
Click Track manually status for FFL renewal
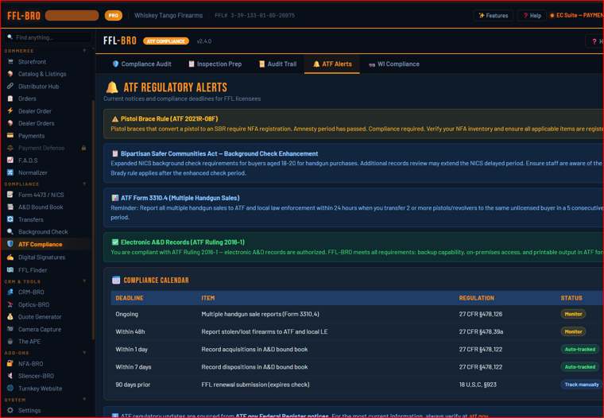point(582,385)
